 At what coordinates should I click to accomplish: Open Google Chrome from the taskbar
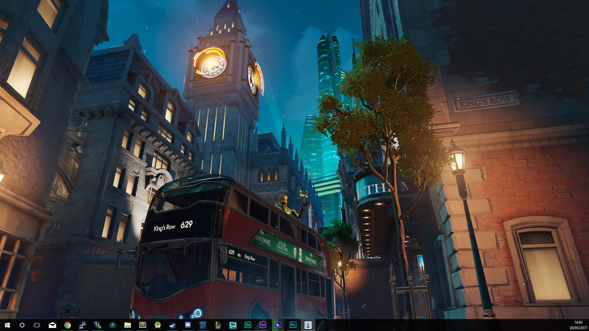coord(68,325)
